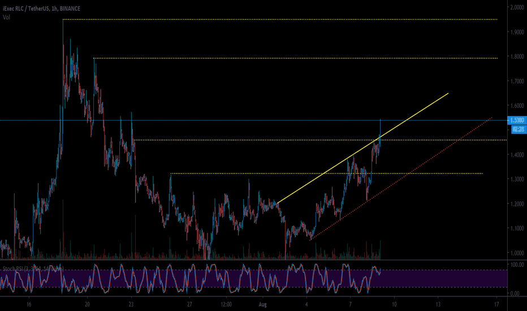
Task: Click date label 4 on time axis
Action: (x=306, y=305)
